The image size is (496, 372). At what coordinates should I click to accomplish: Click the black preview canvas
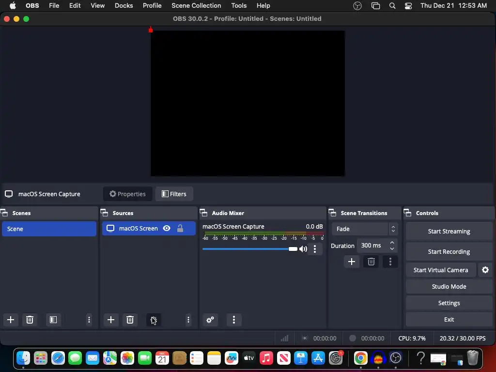(248, 103)
